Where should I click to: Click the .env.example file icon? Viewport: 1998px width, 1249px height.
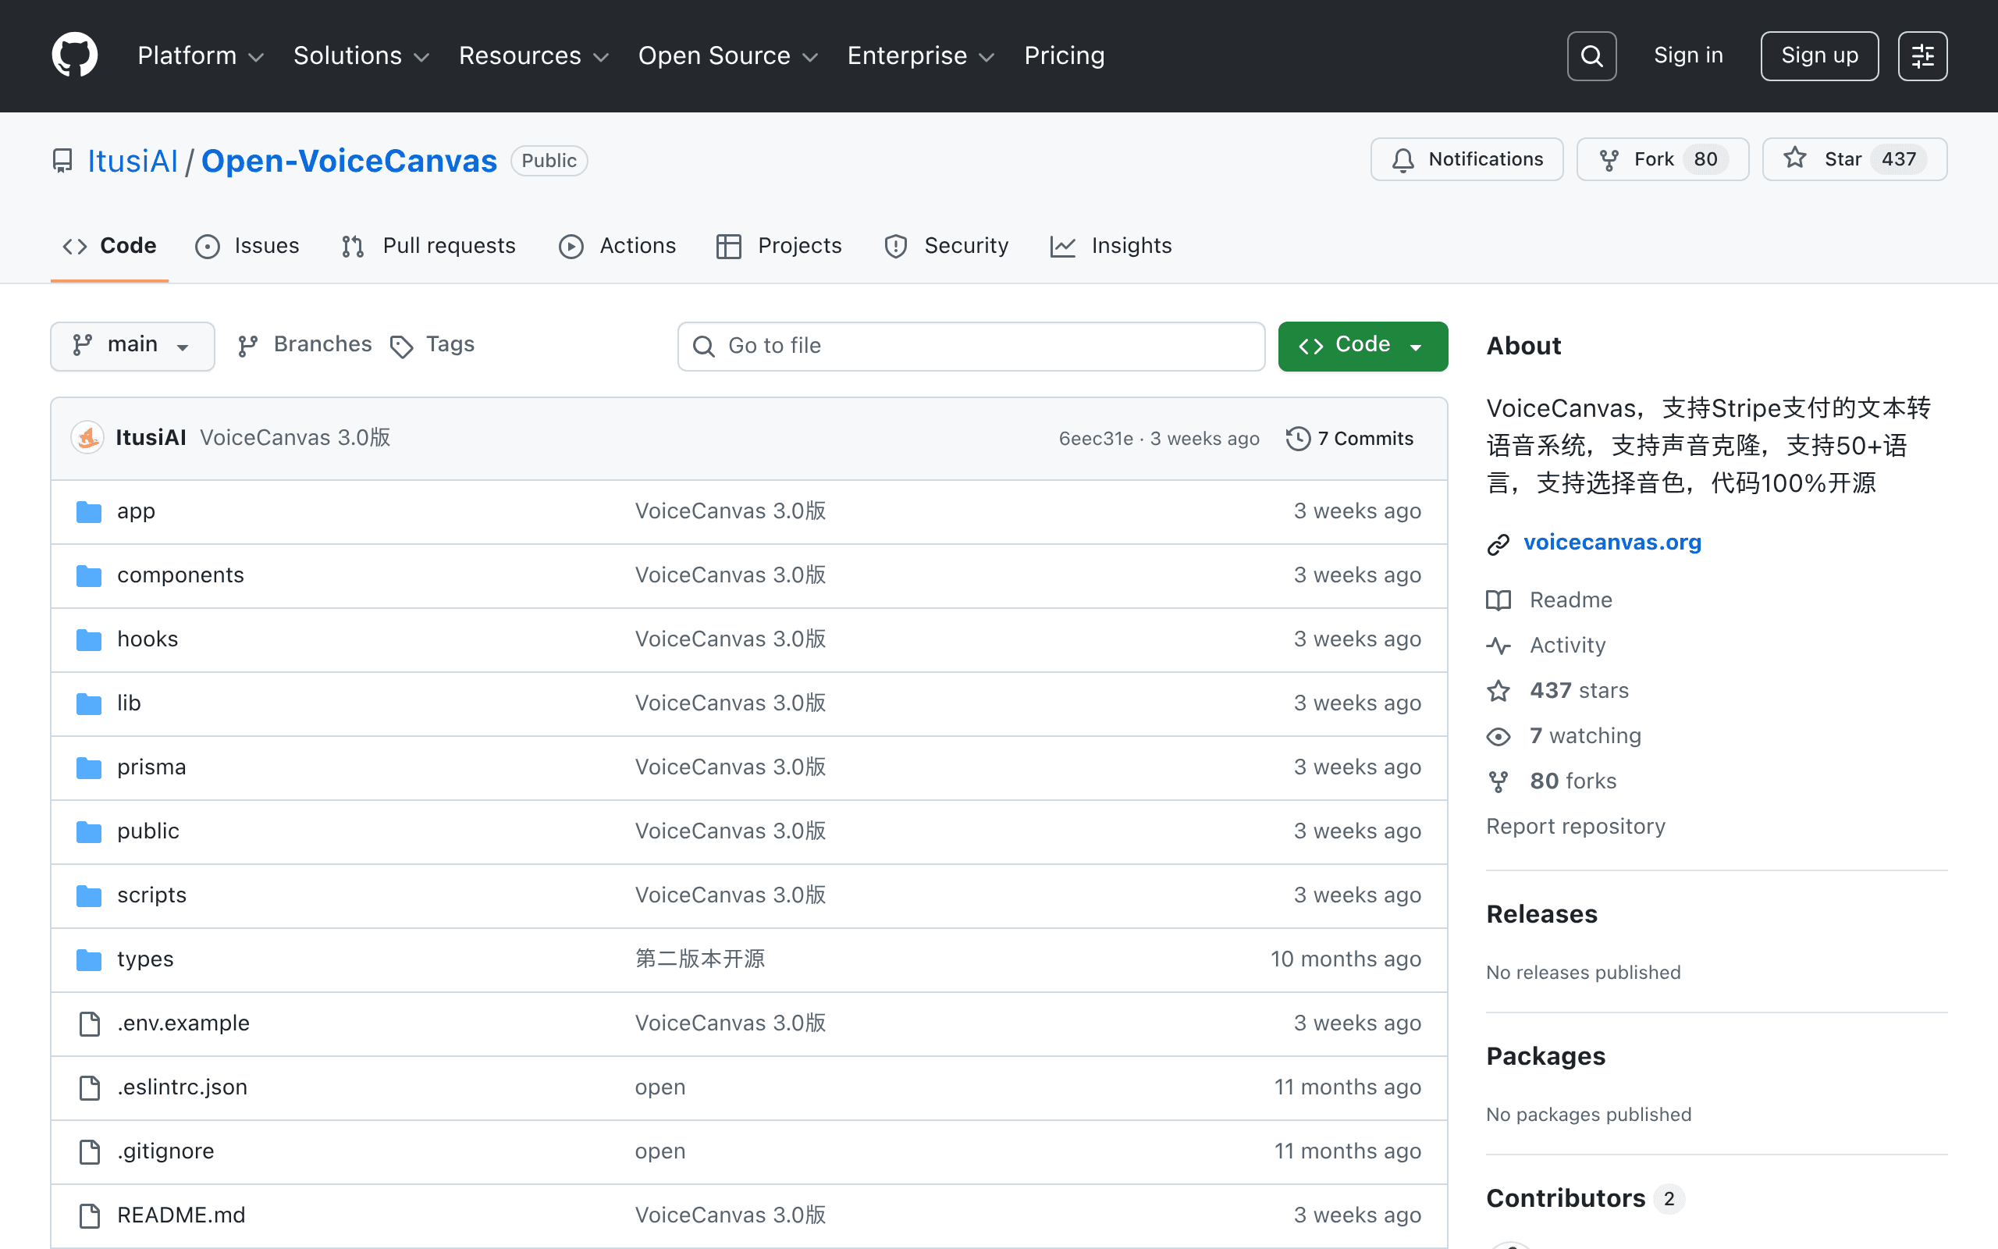pos(89,1024)
